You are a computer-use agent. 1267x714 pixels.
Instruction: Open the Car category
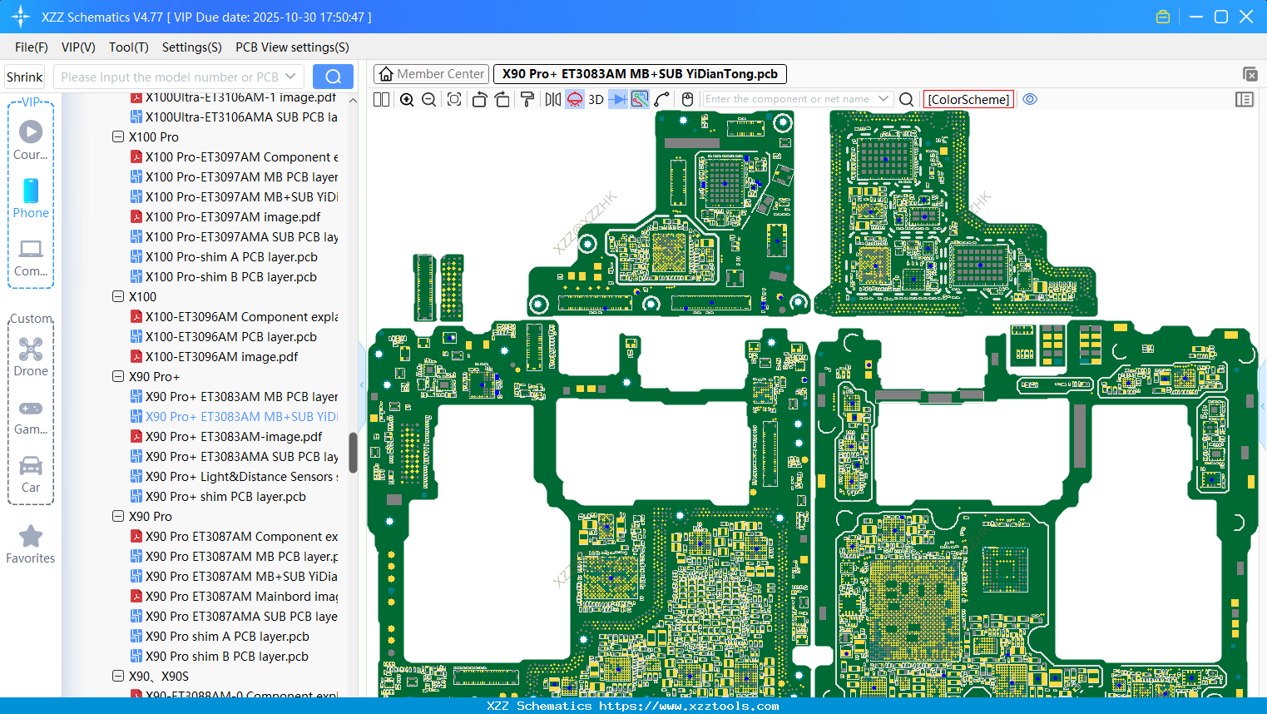pos(31,474)
